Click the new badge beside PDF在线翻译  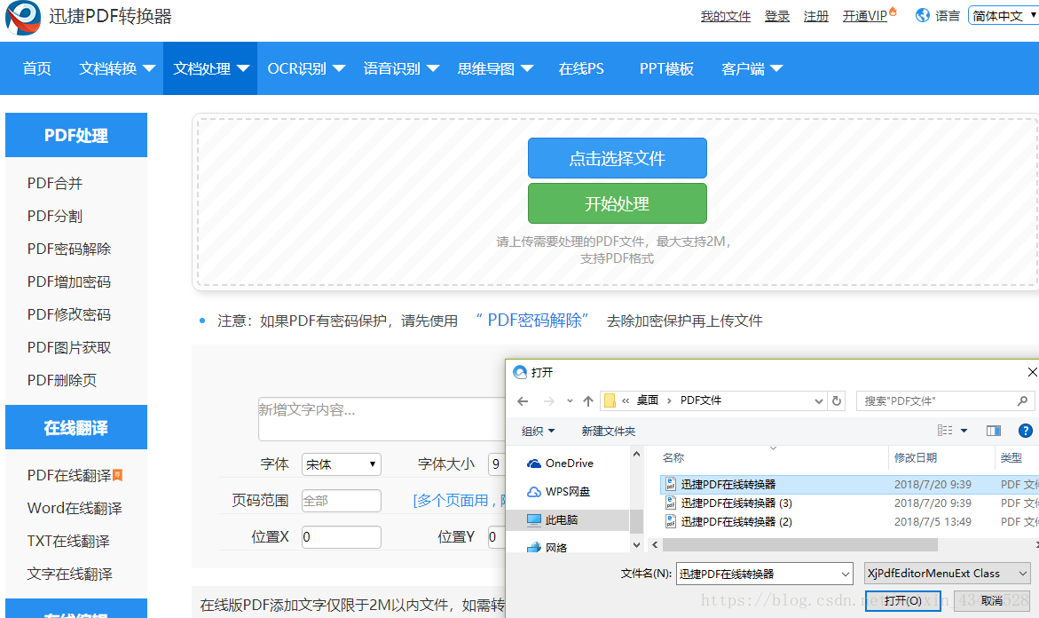(x=117, y=475)
